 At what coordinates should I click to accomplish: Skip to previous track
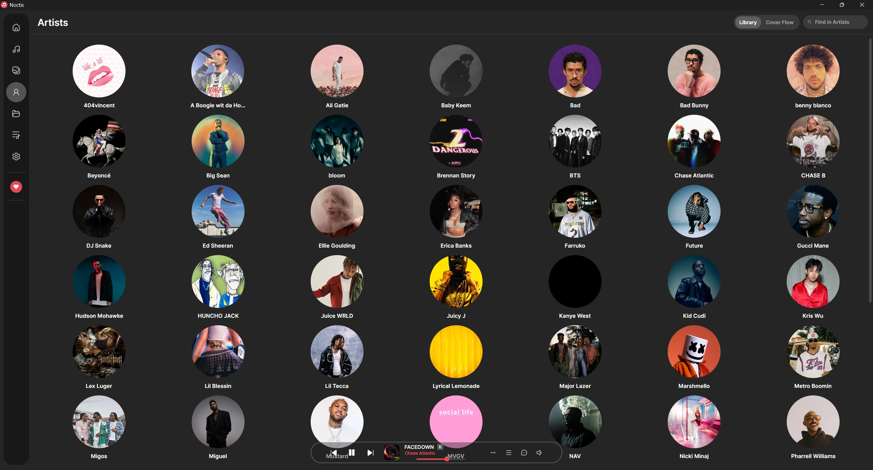click(x=334, y=453)
